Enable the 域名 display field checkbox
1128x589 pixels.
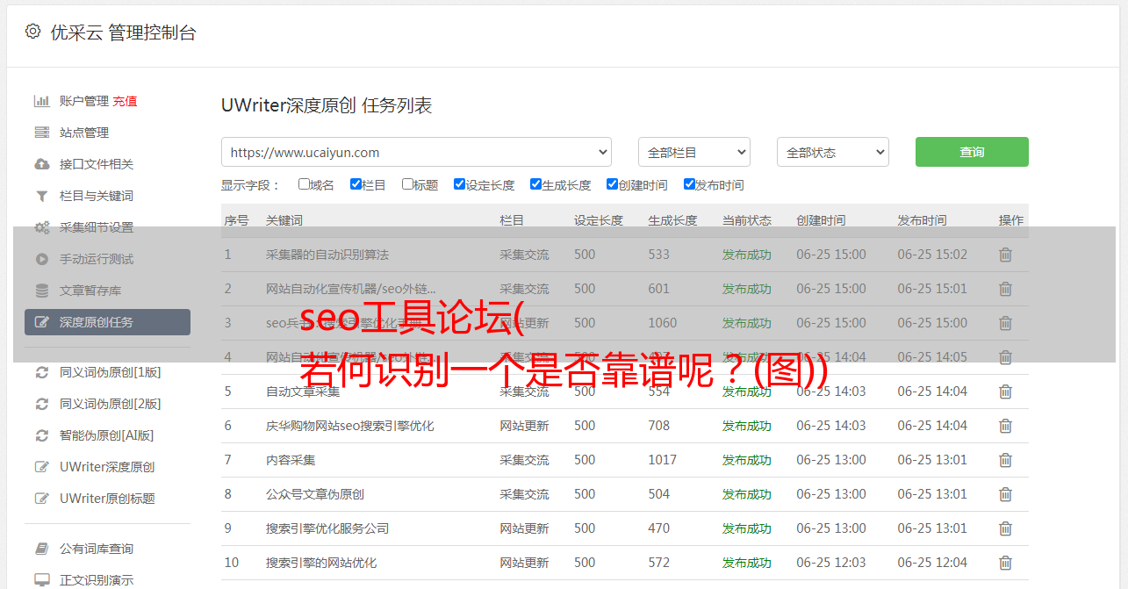(304, 184)
